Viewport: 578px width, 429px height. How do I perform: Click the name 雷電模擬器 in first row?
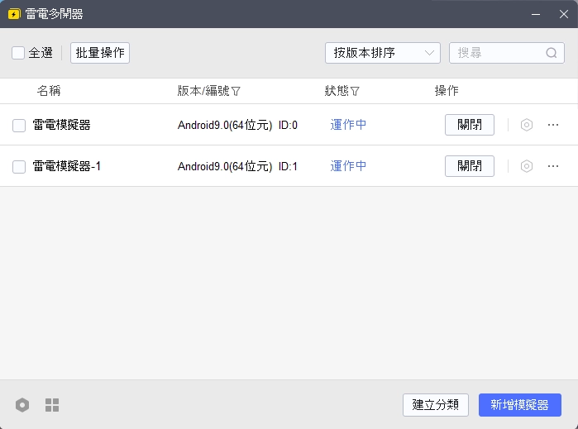click(61, 125)
